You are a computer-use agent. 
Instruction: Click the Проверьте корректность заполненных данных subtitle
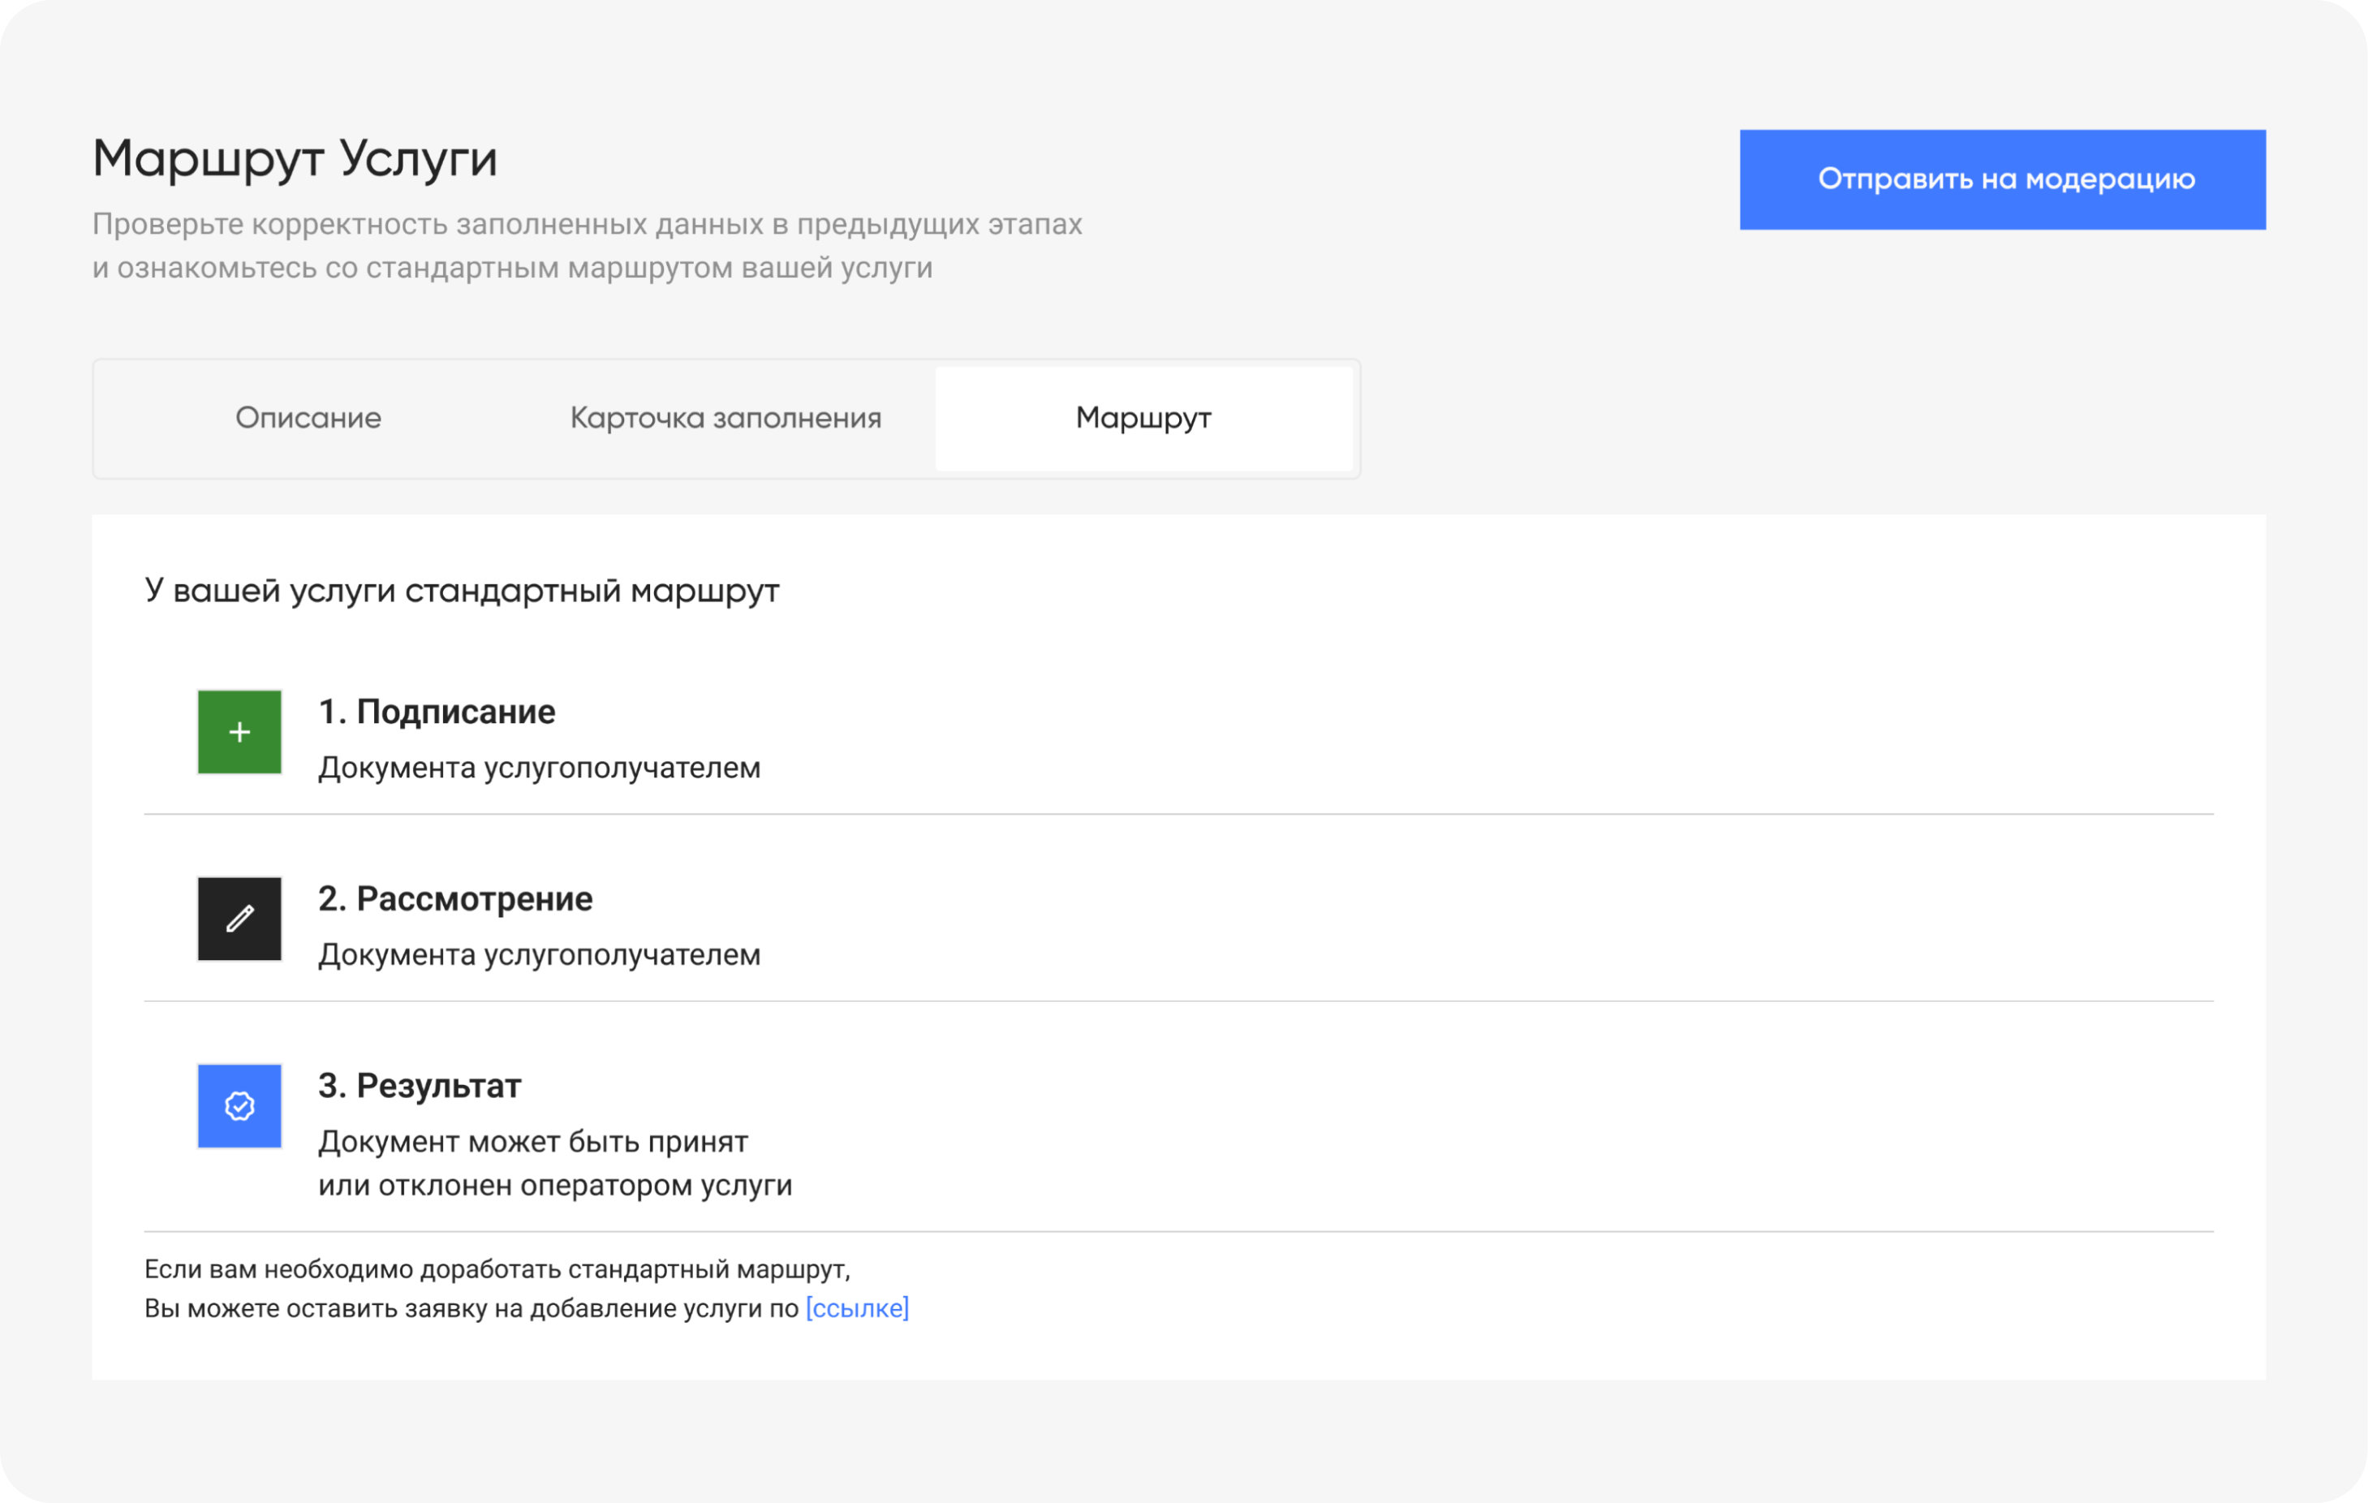pyautogui.click(x=587, y=224)
